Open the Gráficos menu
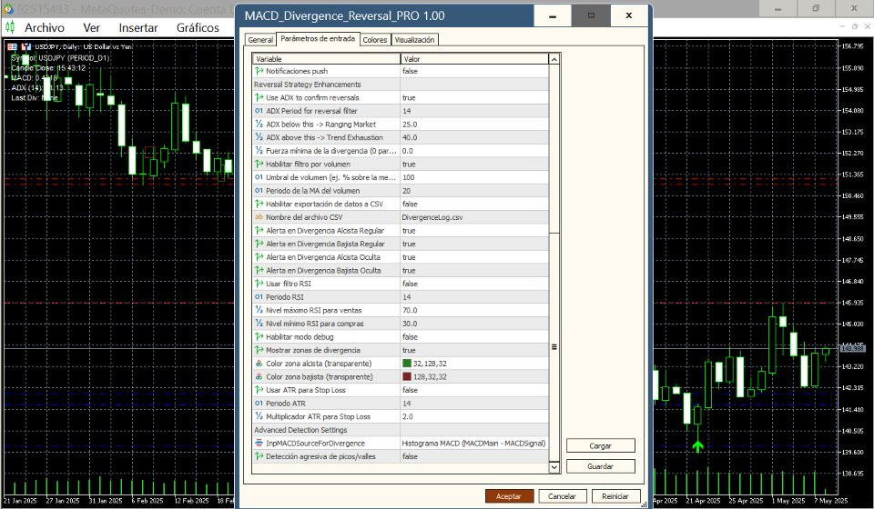The width and height of the screenshot is (874, 509). [x=198, y=27]
